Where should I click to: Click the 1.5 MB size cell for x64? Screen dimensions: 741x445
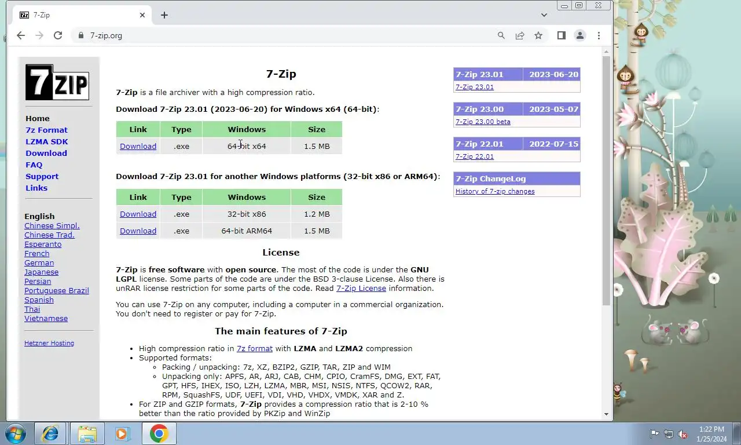point(317,146)
